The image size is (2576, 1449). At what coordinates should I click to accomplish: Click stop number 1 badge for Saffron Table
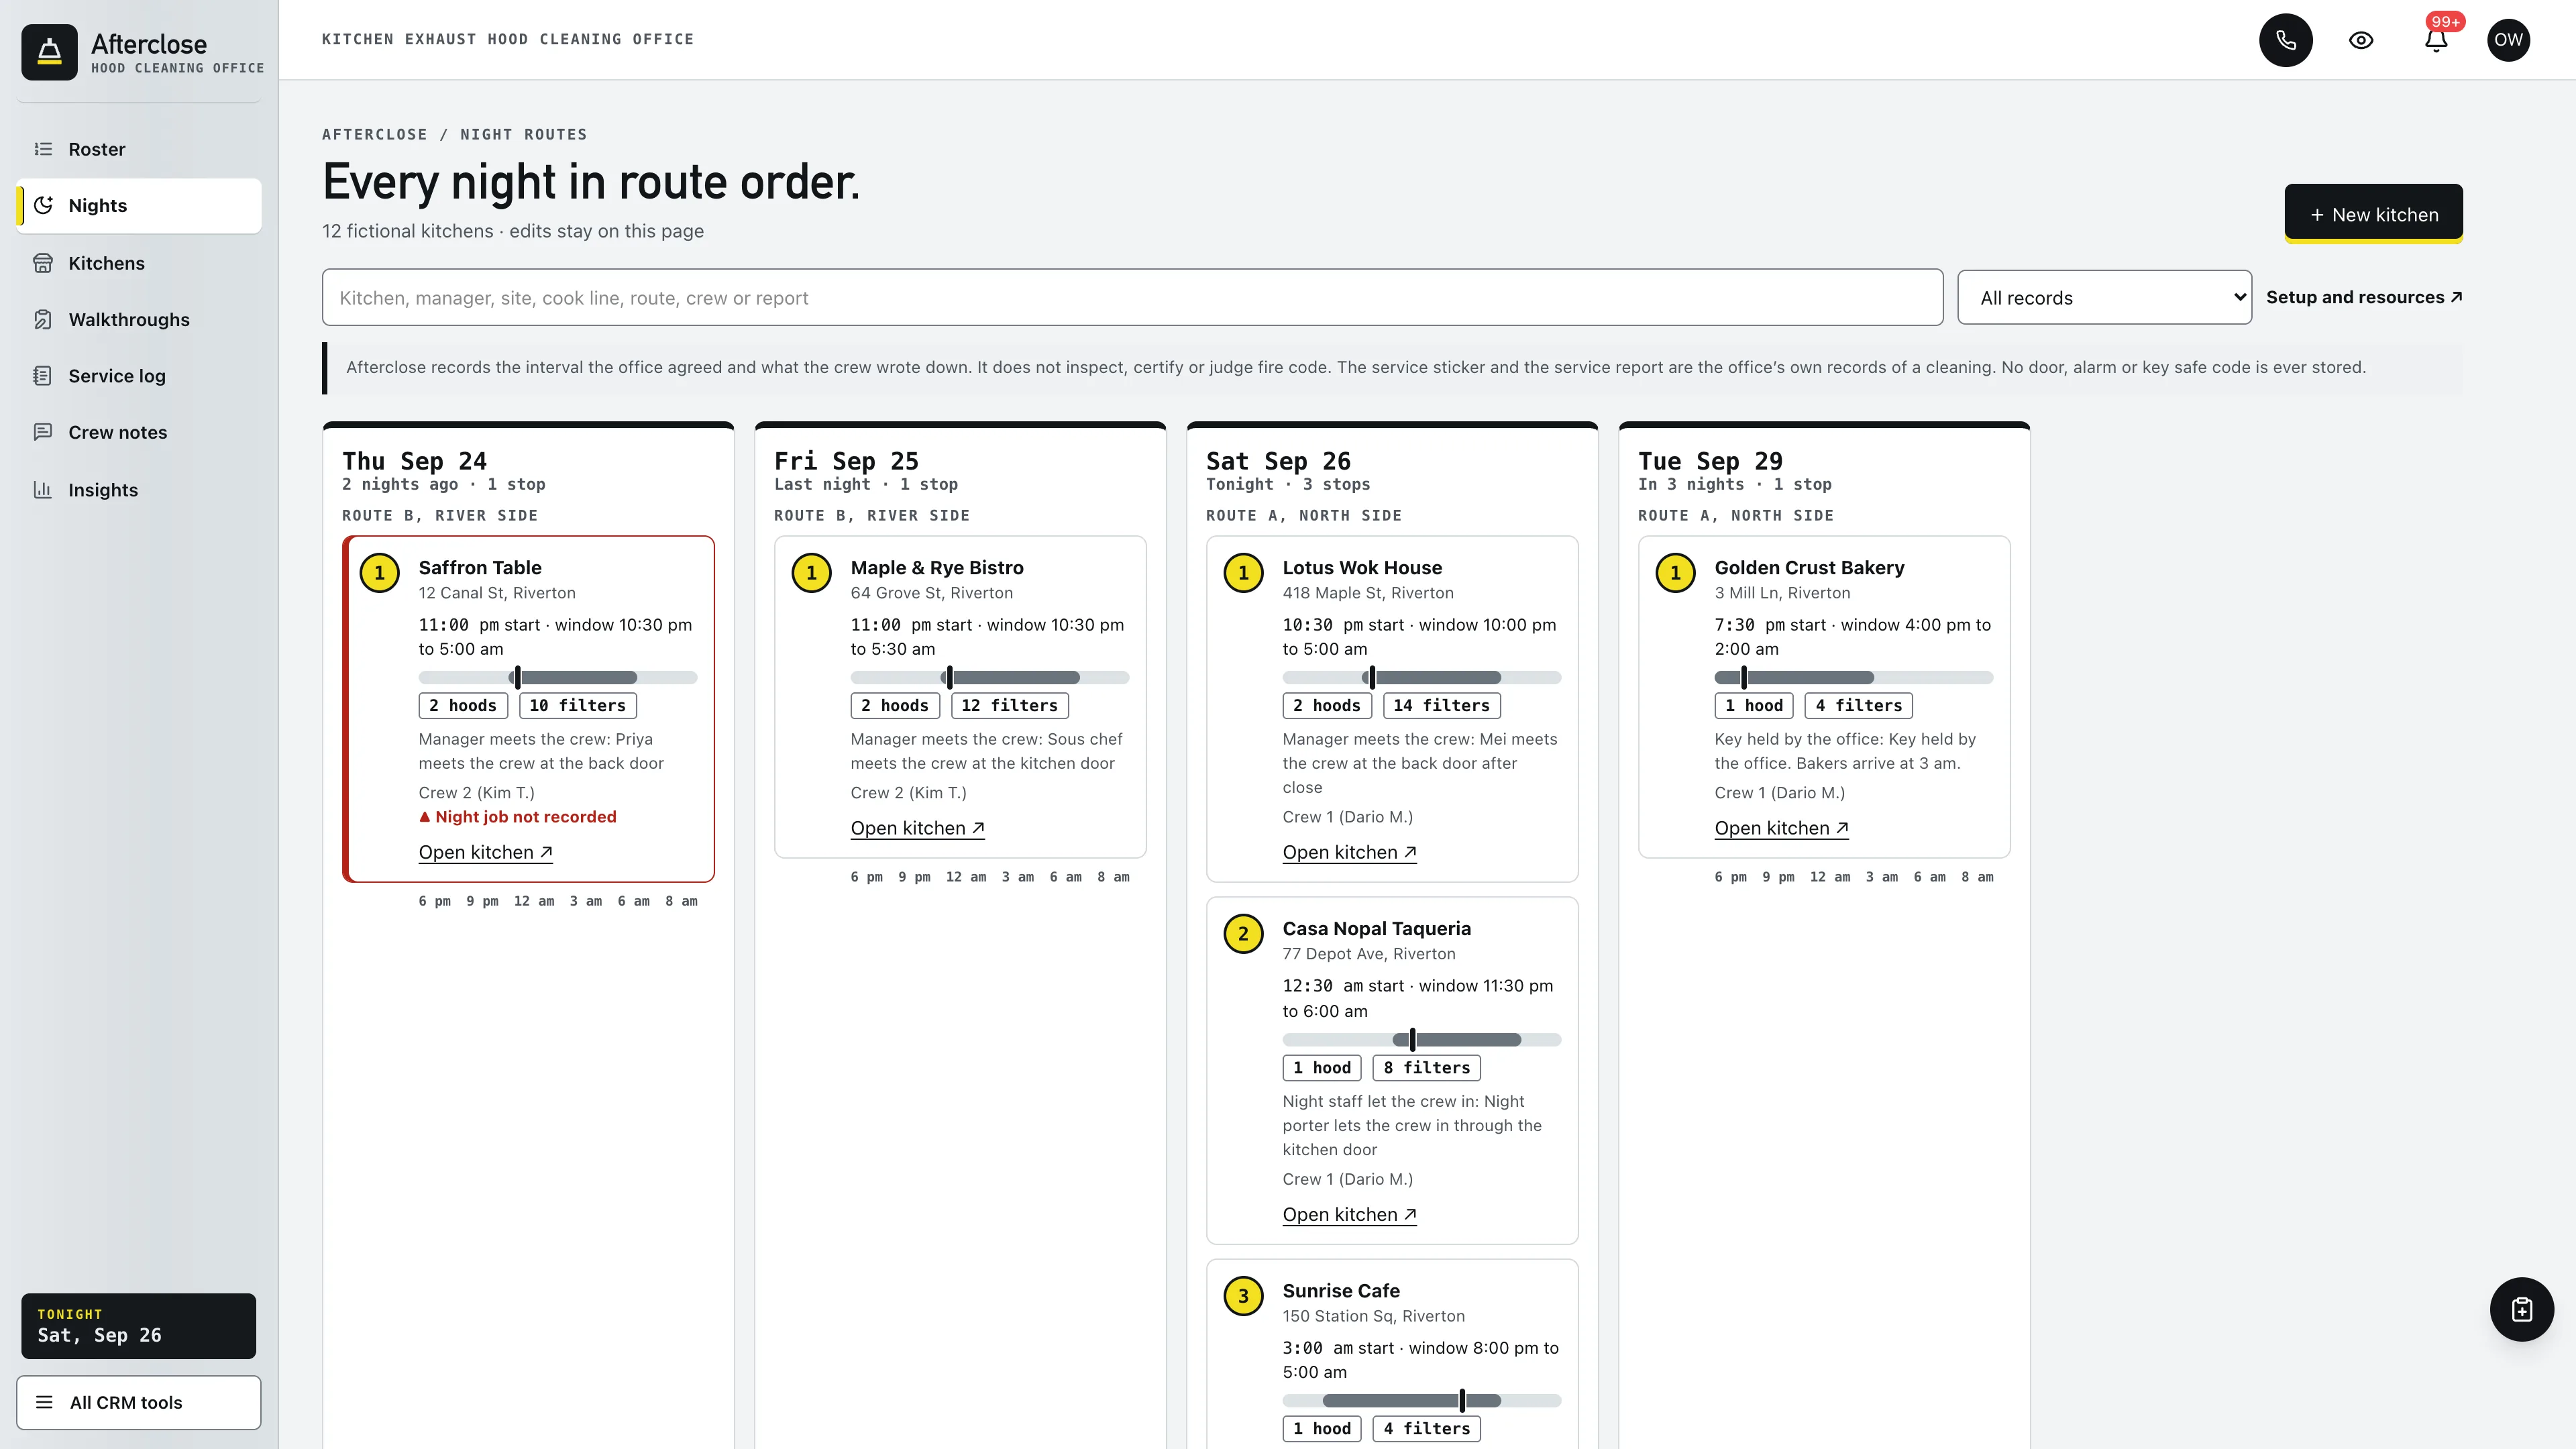click(x=379, y=573)
